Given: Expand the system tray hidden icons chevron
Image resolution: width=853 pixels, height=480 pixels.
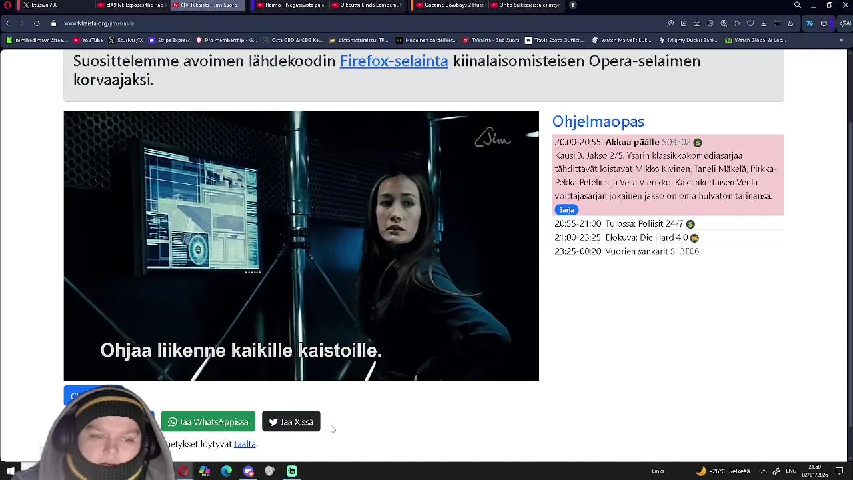Looking at the screenshot, I should pos(764,471).
